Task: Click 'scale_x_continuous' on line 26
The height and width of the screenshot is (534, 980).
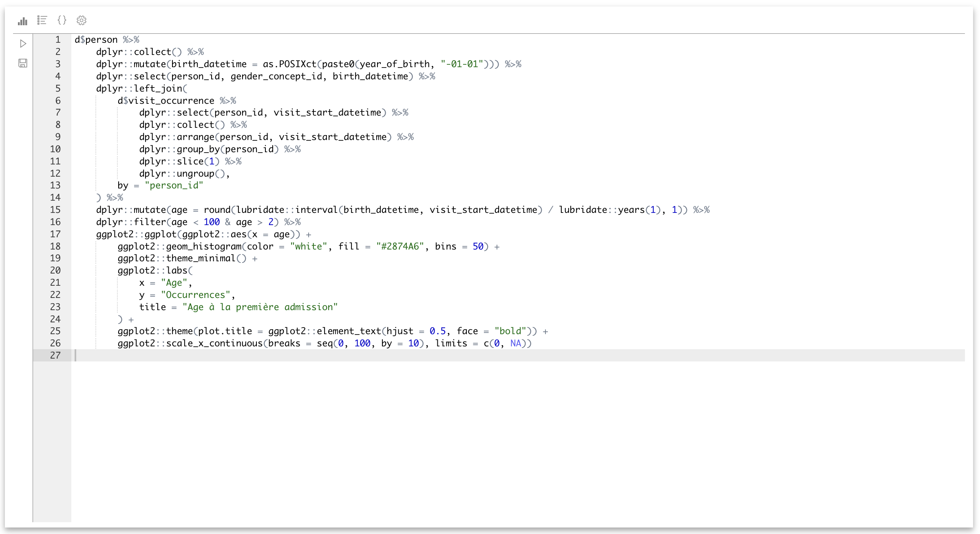Action: point(214,344)
